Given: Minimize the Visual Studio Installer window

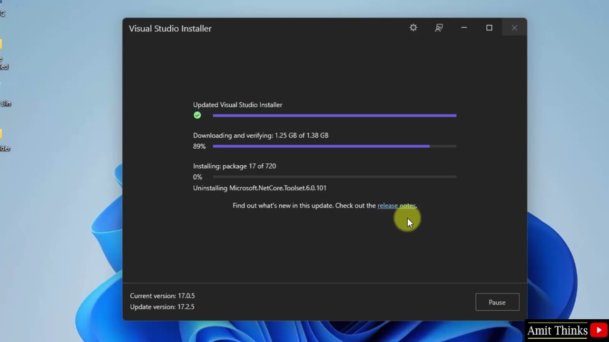Looking at the screenshot, I should point(464,28).
